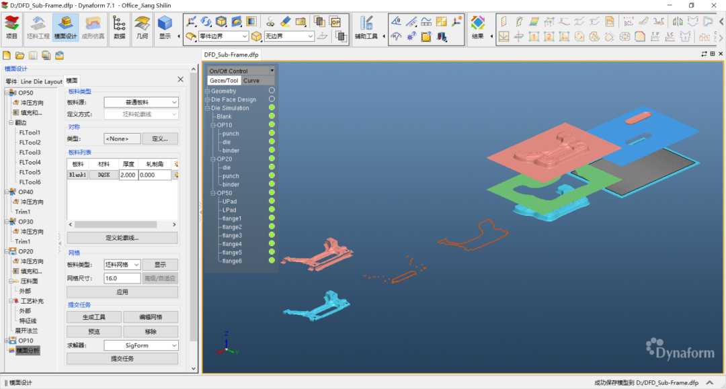The image size is (726, 389).
Task: Click the 提交任务 submit button
Action: click(122, 359)
